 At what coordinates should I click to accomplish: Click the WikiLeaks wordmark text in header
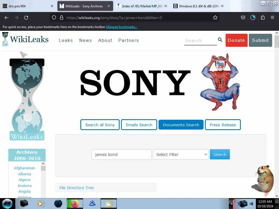coord(29,39)
